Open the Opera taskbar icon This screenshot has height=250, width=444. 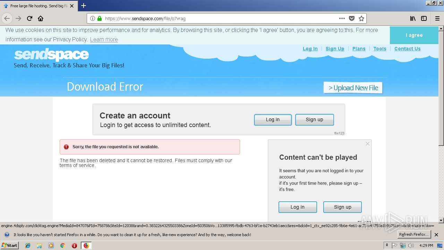[74, 245]
